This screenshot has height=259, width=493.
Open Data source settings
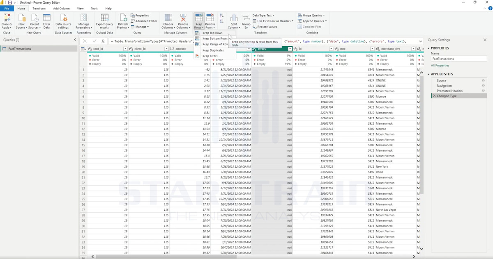pyautogui.click(x=63, y=21)
